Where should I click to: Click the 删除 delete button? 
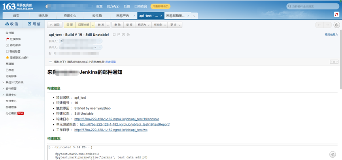point(117,25)
